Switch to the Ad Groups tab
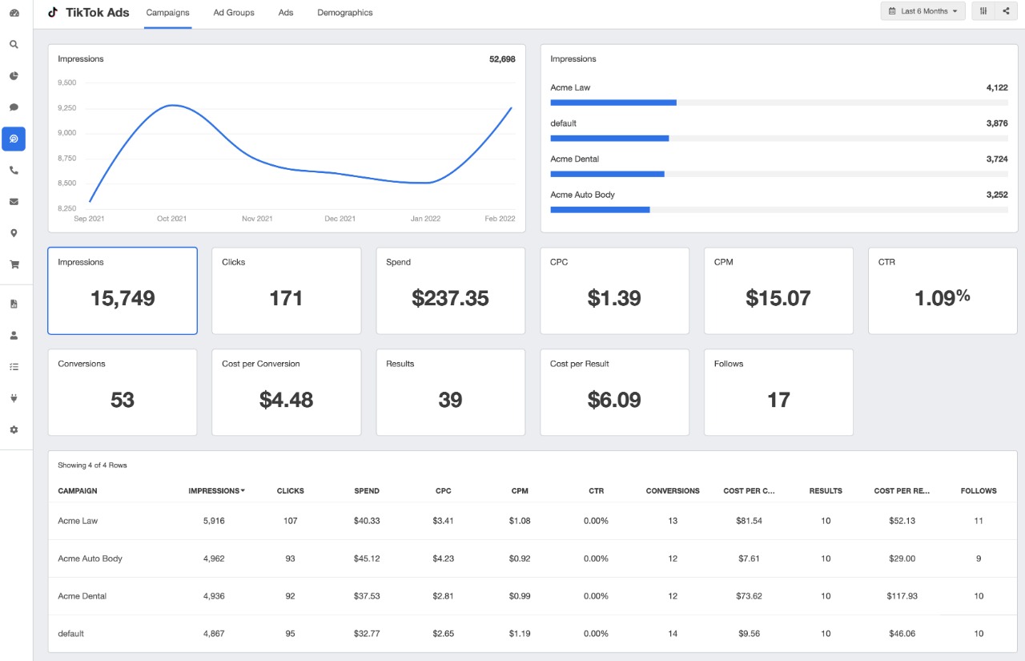Viewport: 1025px width, 661px height. tap(234, 13)
